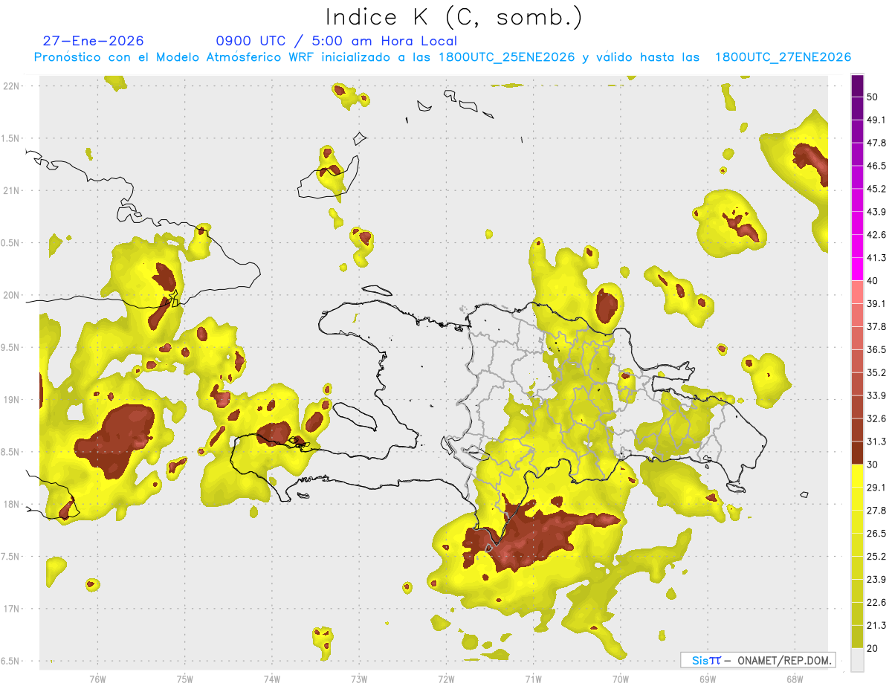The image size is (892, 689).
Task: Pick the salmon band between 39.1 and 40
Action: pos(858,292)
